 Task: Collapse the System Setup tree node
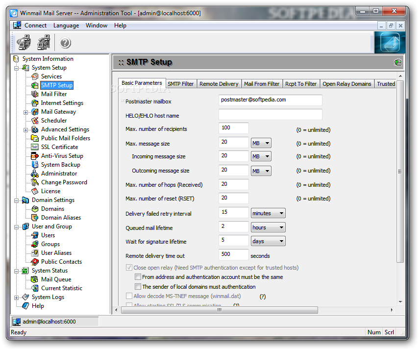pyautogui.click(x=17, y=68)
